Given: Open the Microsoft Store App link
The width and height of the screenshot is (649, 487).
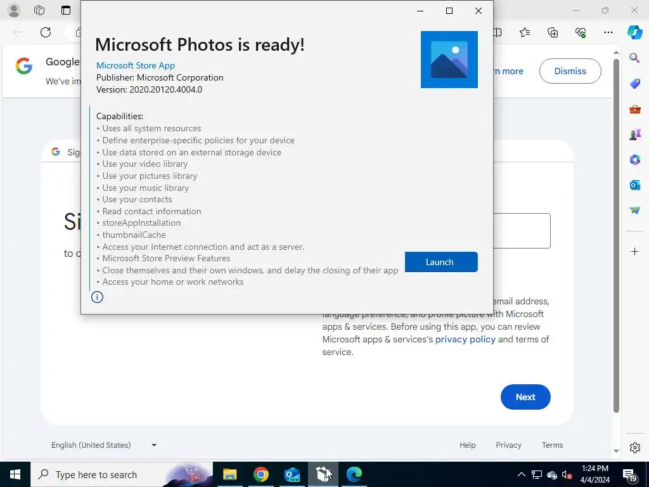Looking at the screenshot, I should pos(136,65).
